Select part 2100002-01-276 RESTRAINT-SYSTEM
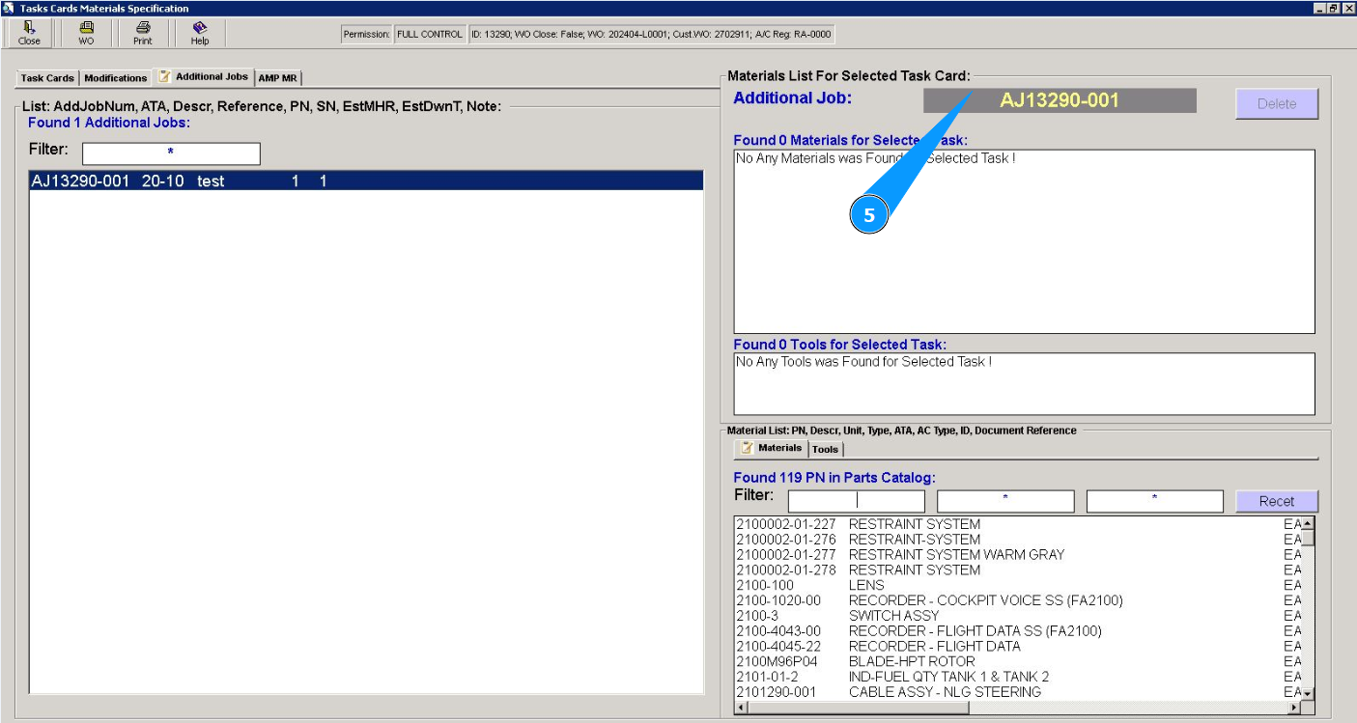Screen dimensions: 1357x723 tap(1018, 540)
